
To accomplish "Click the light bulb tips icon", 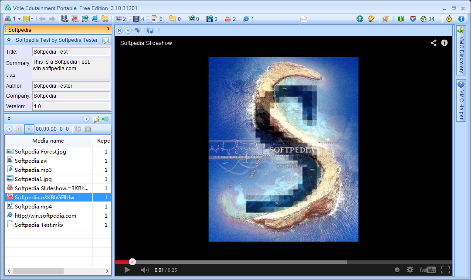I will (360, 19).
